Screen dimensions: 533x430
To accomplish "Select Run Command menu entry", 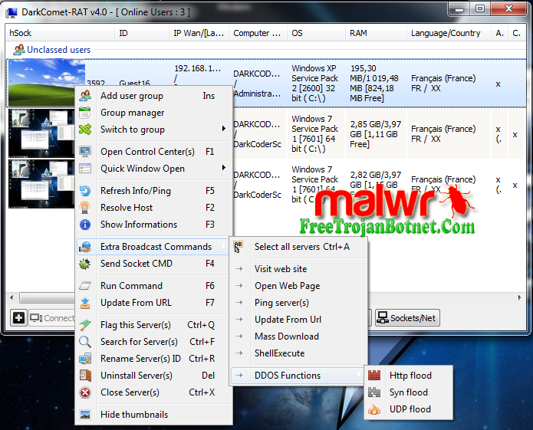I will click(x=154, y=286).
